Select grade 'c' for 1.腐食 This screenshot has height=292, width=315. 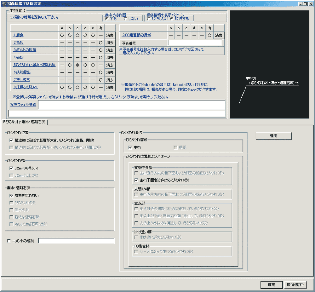pyautogui.click(x=77, y=35)
